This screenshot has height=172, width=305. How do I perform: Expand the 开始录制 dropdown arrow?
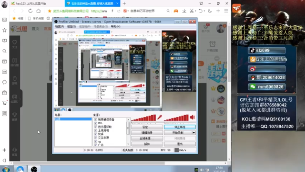194,133
